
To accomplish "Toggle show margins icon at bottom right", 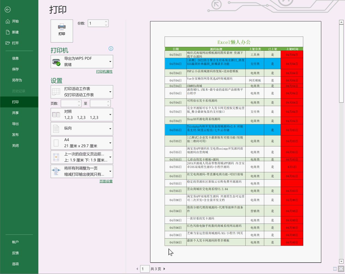I will pos(335,269).
